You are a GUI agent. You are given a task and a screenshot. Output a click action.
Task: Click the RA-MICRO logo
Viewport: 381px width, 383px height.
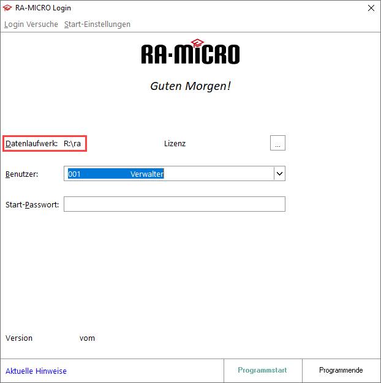(x=190, y=52)
